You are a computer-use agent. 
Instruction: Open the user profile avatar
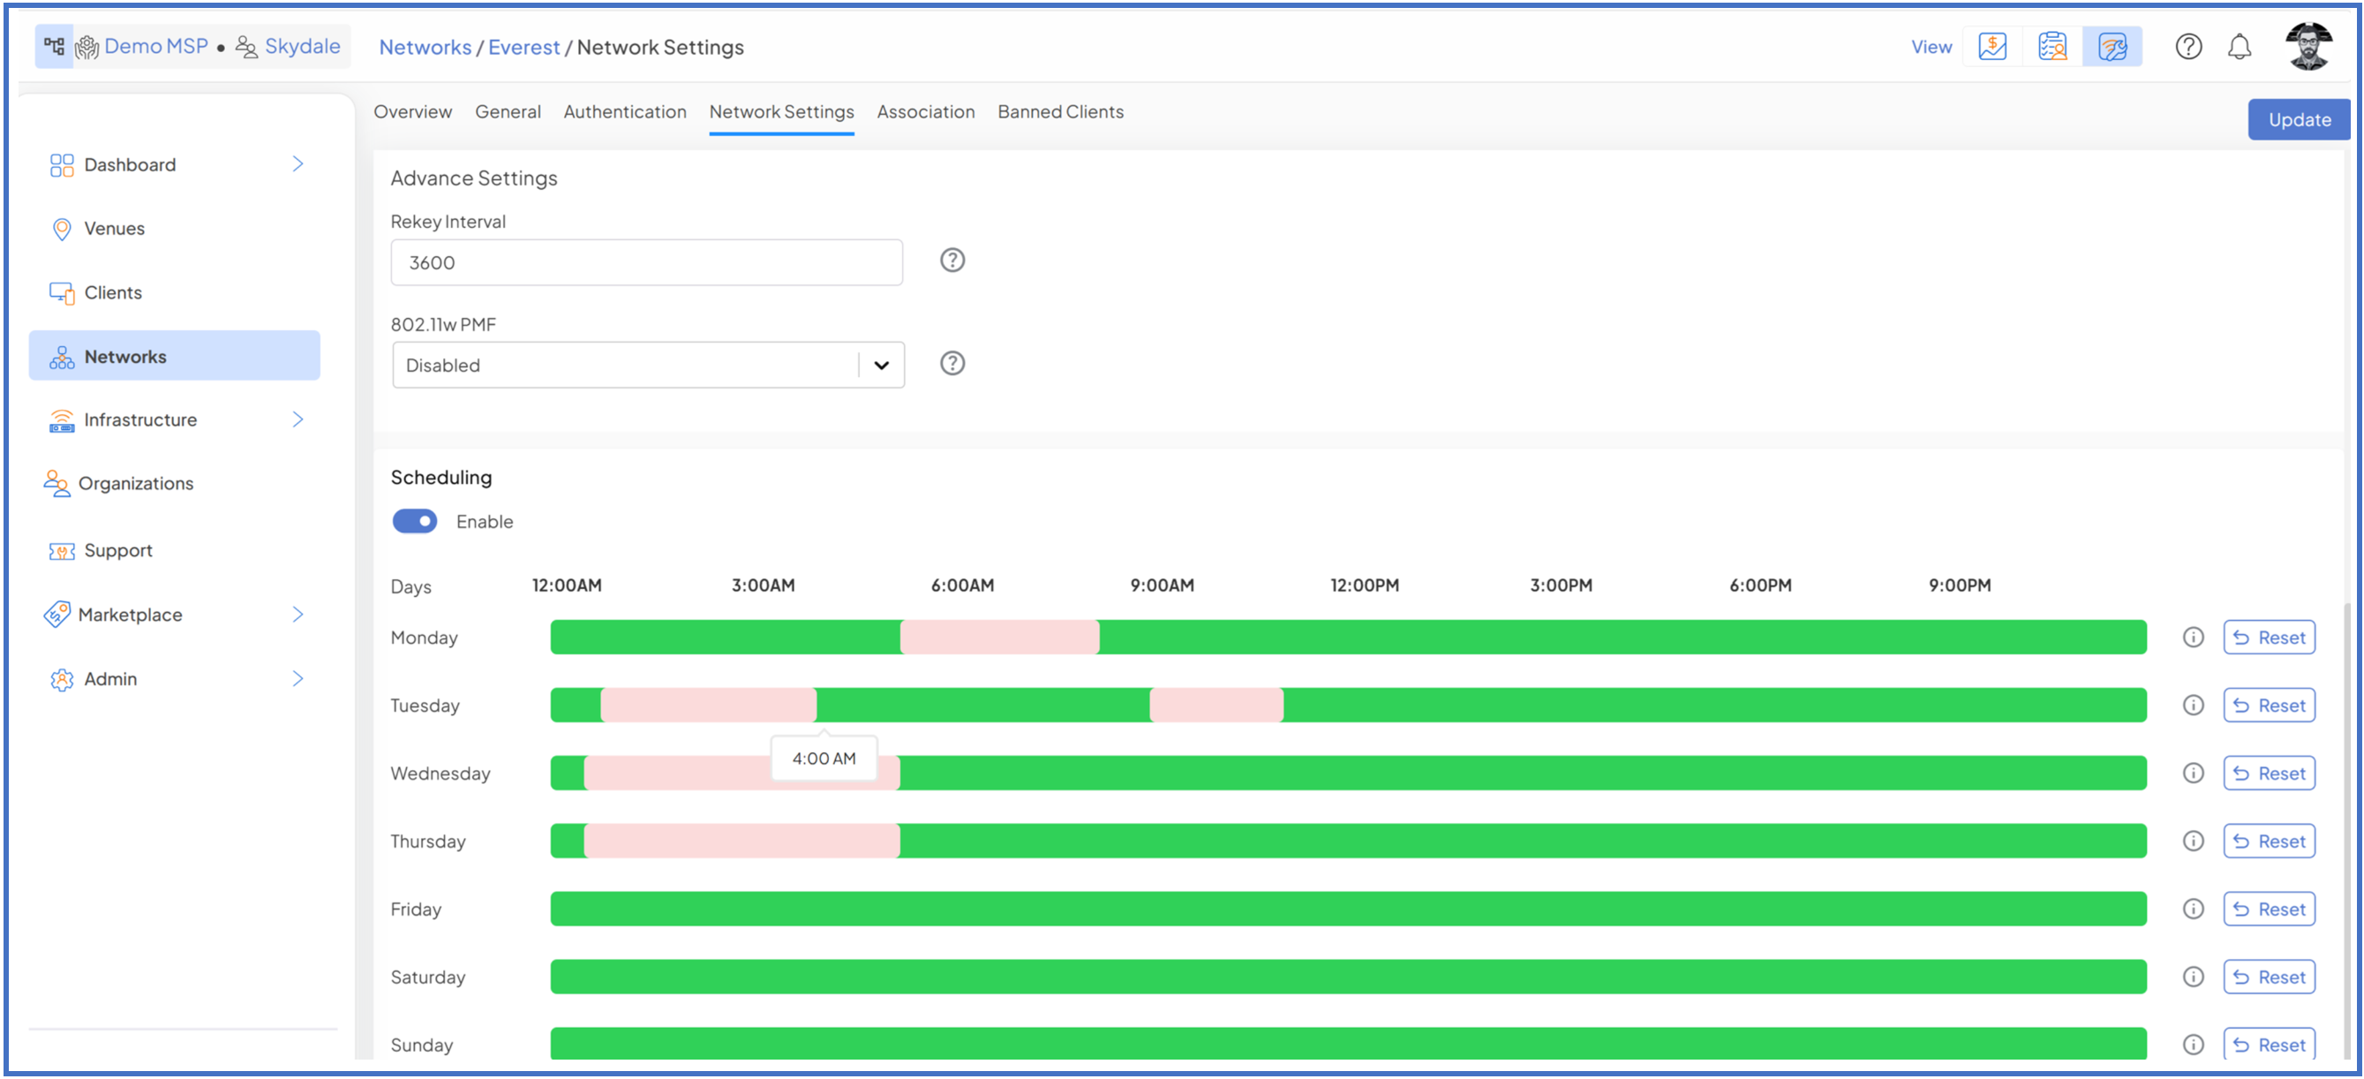[2308, 47]
